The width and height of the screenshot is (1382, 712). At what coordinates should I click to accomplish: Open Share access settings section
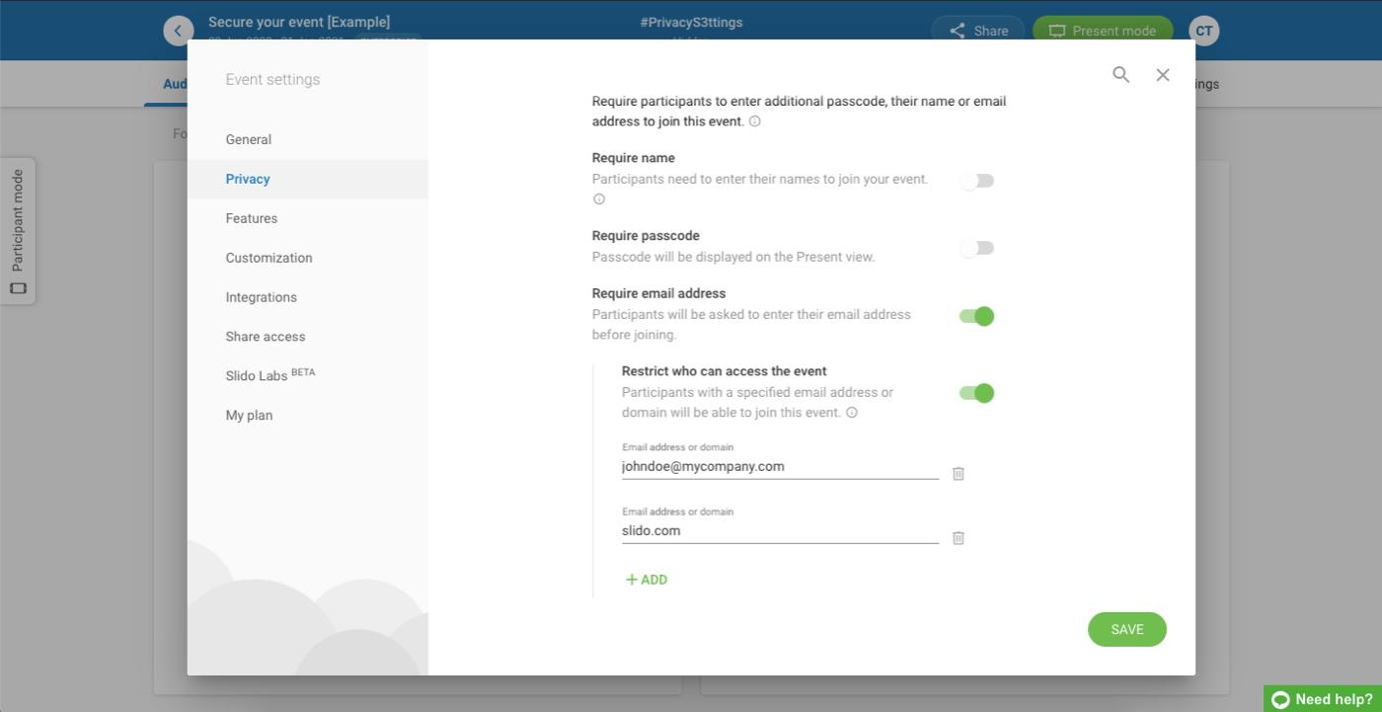click(x=308, y=337)
